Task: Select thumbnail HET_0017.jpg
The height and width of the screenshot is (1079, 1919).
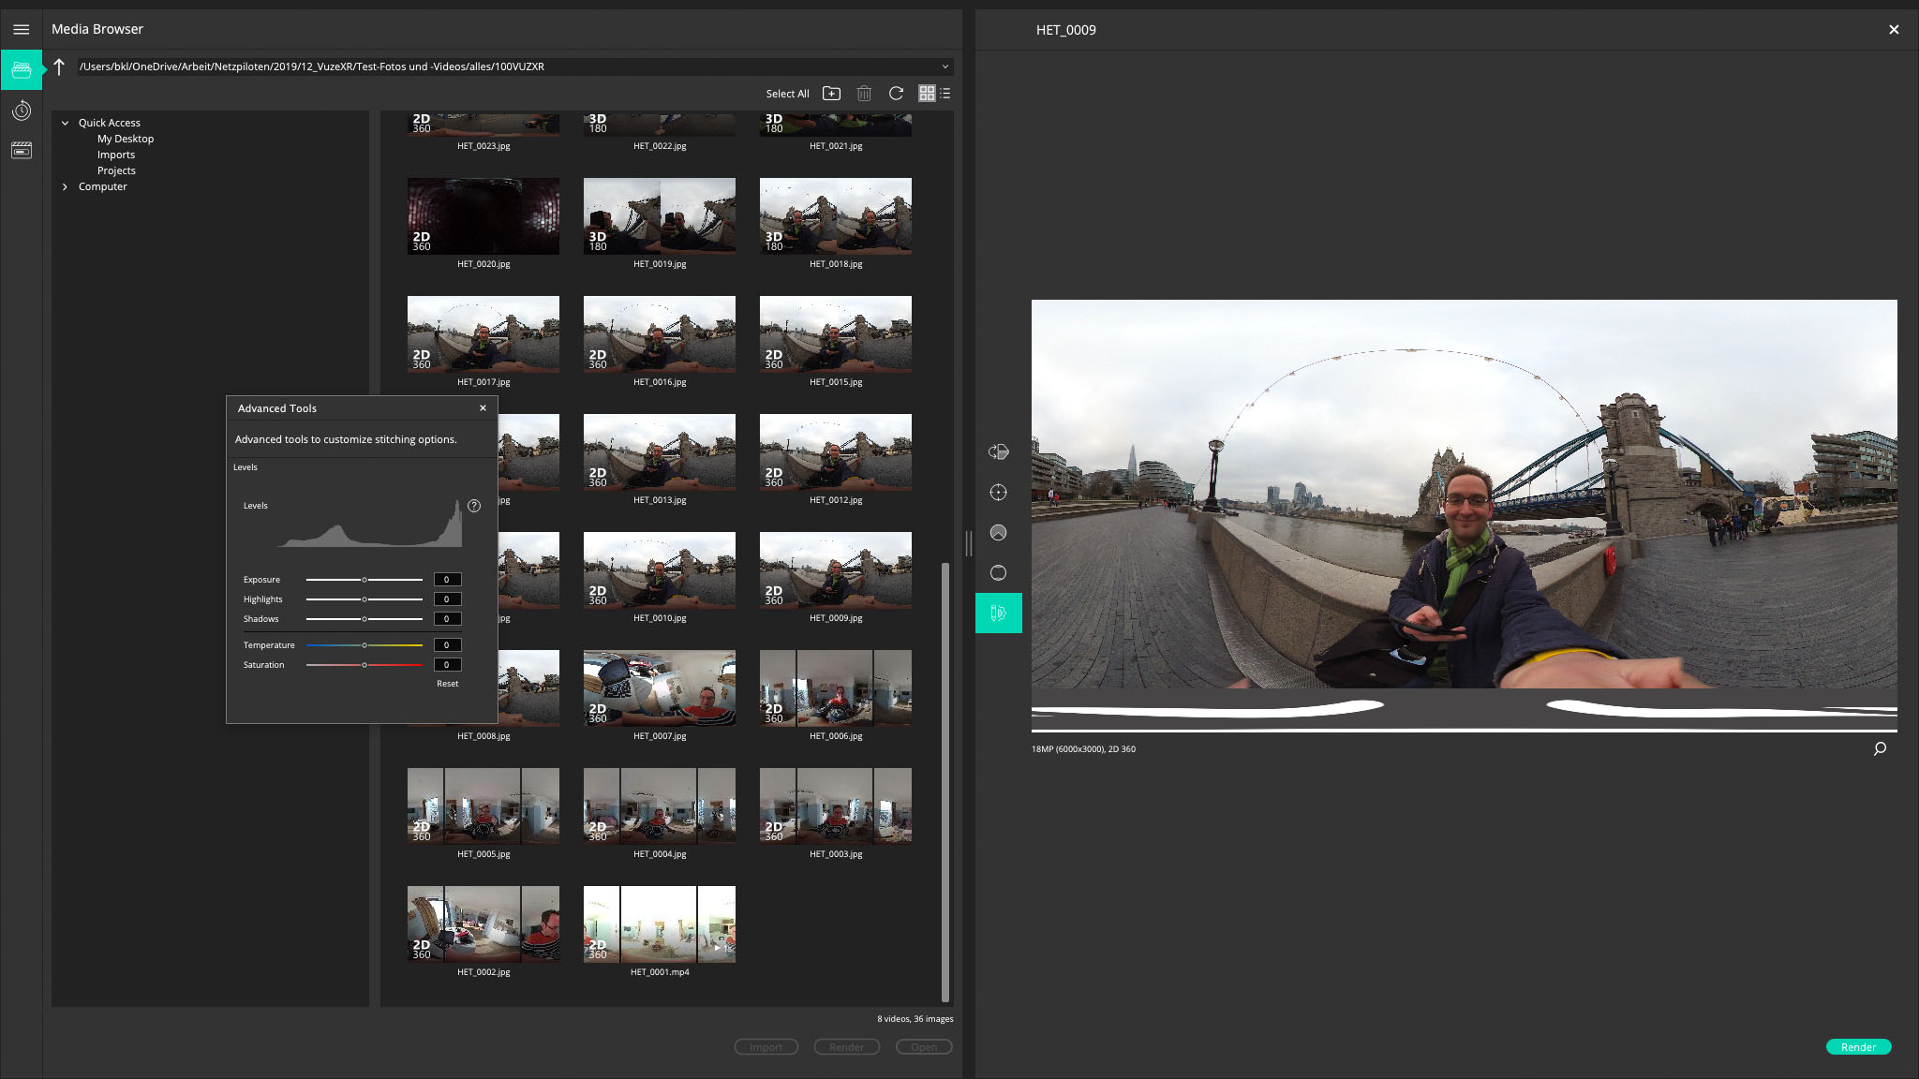Action: [483, 334]
